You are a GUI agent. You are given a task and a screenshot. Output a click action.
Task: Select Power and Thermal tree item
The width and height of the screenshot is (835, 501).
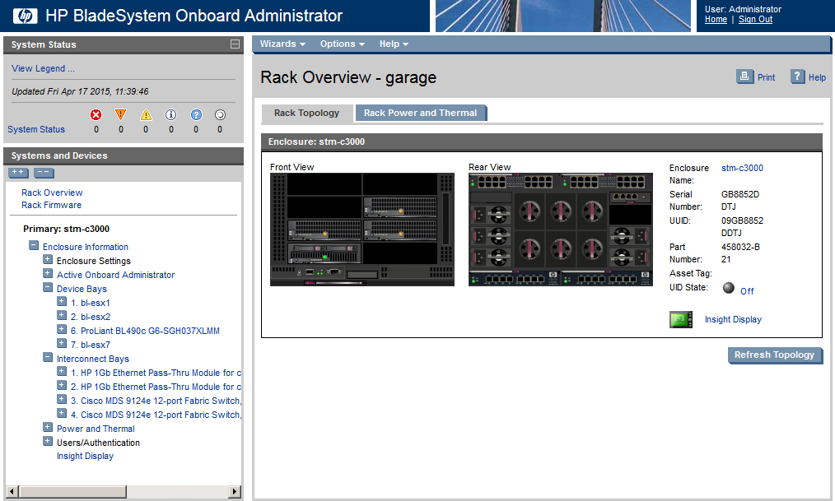click(x=96, y=429)
